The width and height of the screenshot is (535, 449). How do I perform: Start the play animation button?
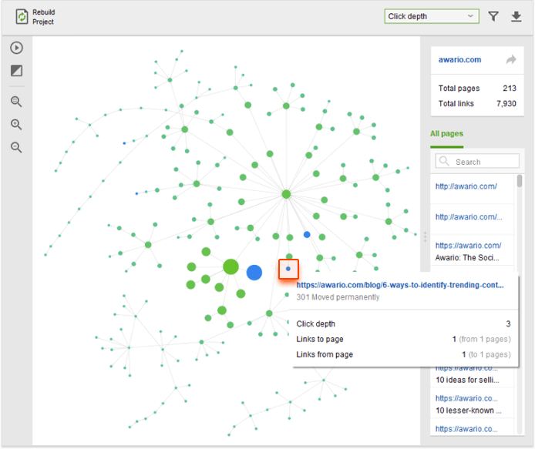click(16, 48)
